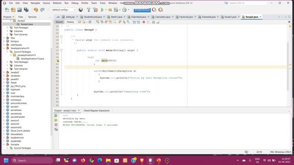Click the Save All toolbar icon
294x165 pixels.
(x=26, y=10)
